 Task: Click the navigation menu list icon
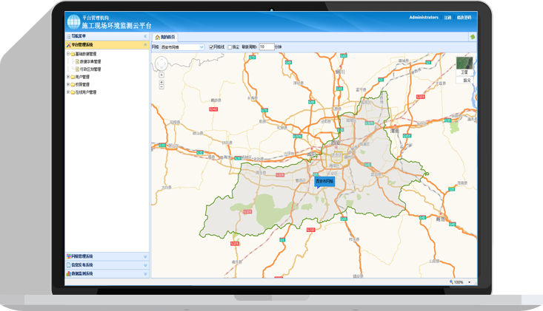pos(69,36)
